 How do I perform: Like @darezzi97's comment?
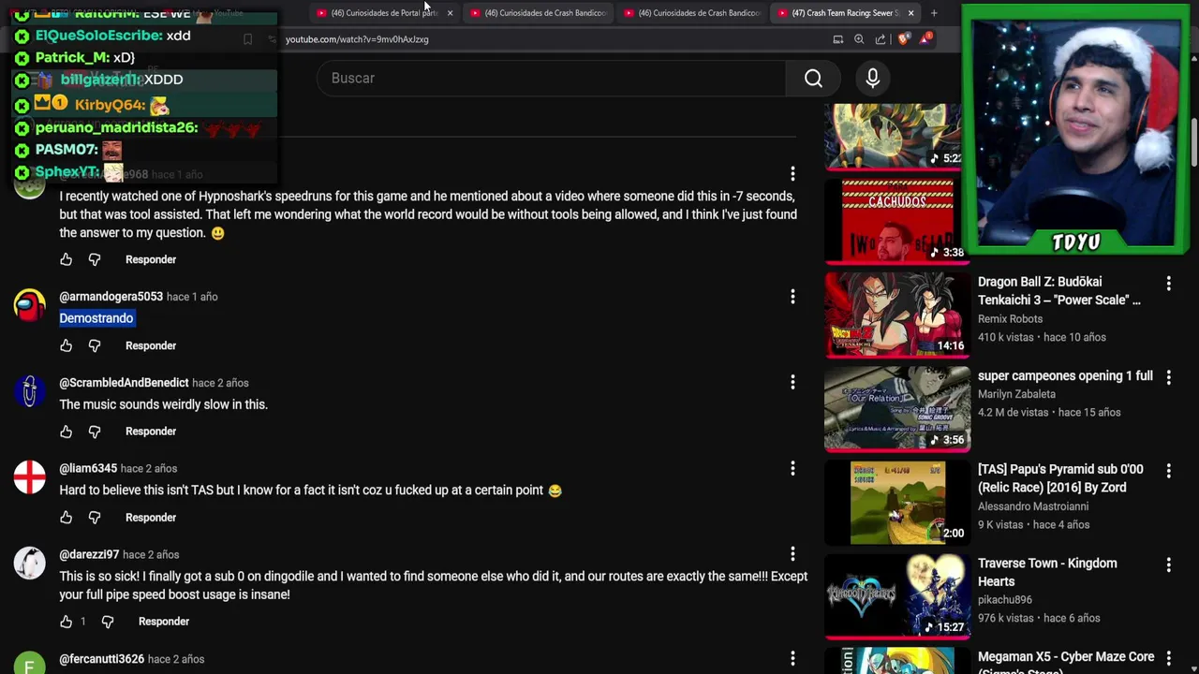(x=66, y=622)
